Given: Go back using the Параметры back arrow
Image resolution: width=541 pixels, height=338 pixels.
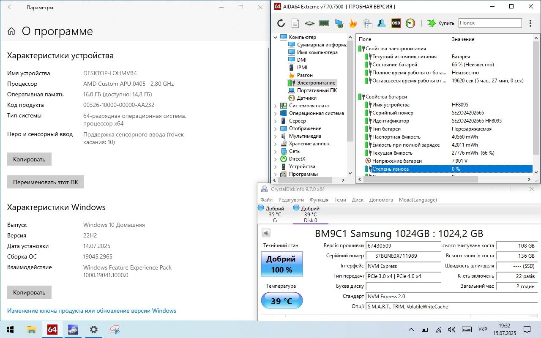Looking at the screenshot, I should [11, 7].
